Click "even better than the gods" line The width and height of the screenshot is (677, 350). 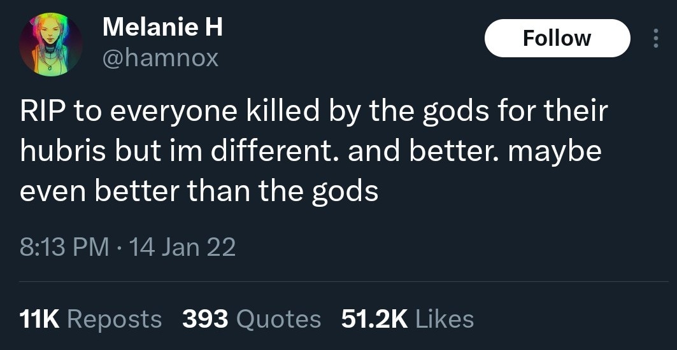199,191
